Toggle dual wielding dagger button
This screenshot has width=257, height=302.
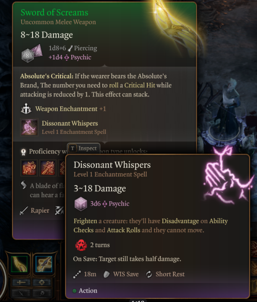point(21,293)
